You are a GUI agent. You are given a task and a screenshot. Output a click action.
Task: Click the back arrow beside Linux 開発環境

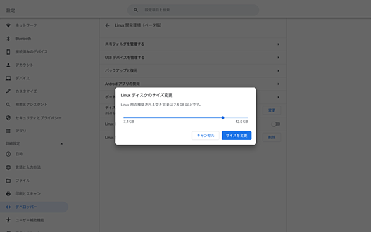pos(108,25)
